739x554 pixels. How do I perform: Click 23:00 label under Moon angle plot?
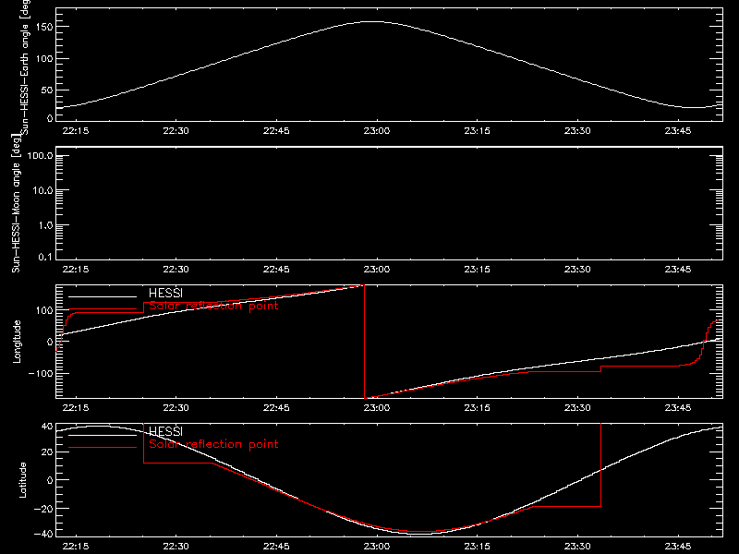coord(377,269)
